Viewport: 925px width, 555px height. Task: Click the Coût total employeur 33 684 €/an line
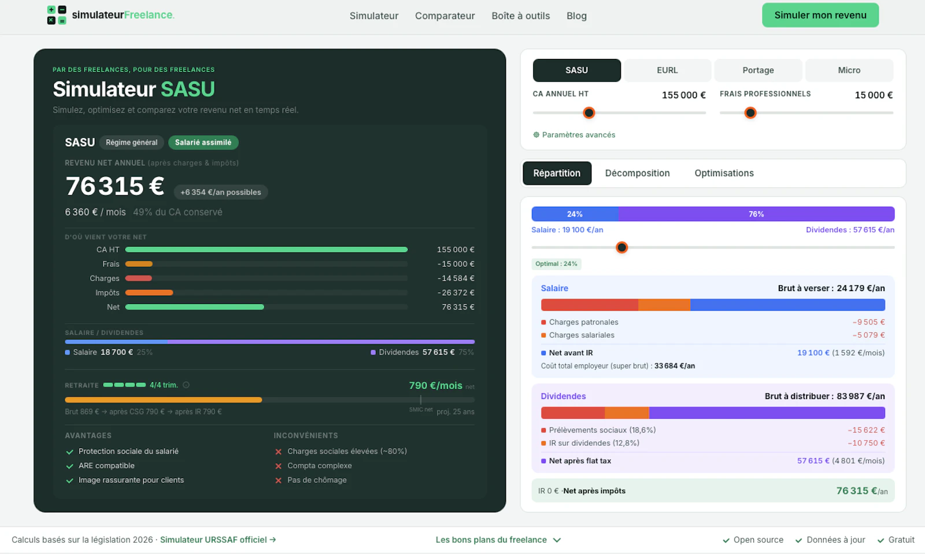point(618,366)
